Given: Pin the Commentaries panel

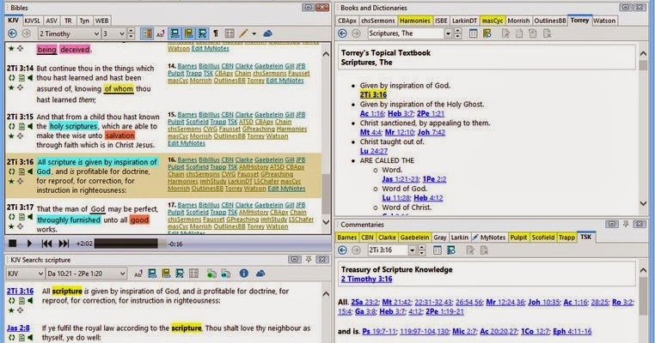Looking at the screenshot, I should [x=625, y=224].
